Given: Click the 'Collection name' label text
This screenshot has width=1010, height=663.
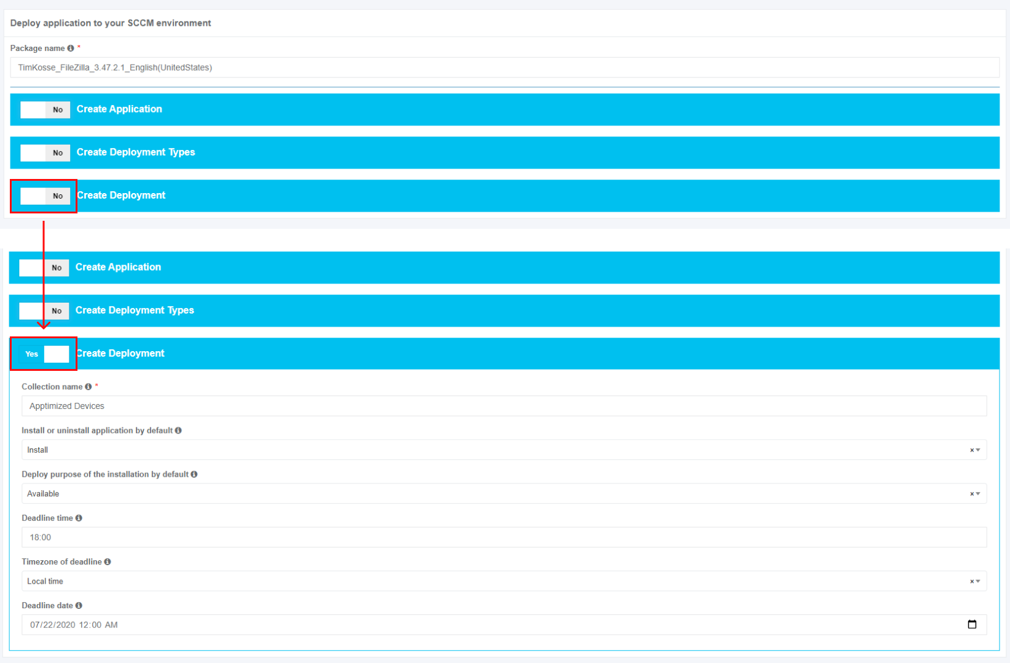Looking at the screenshot, I should [x=52, y=387].
